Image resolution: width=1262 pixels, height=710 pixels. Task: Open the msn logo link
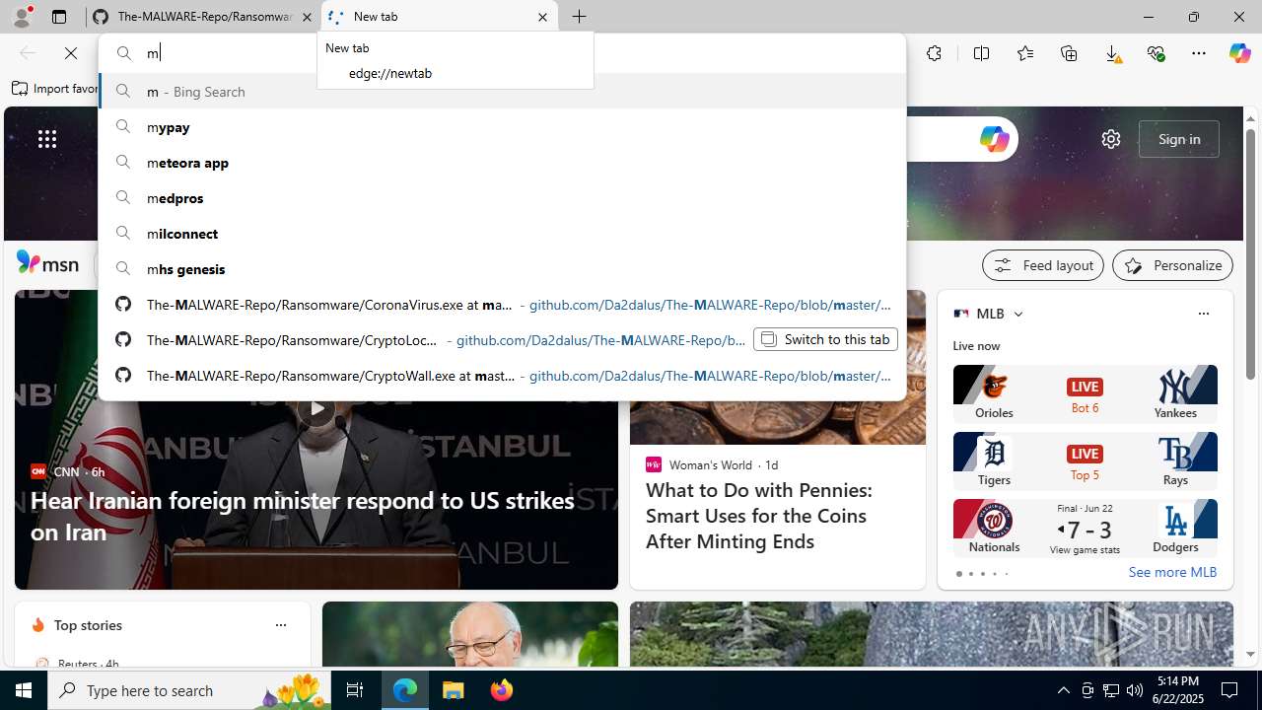[47, 263]
